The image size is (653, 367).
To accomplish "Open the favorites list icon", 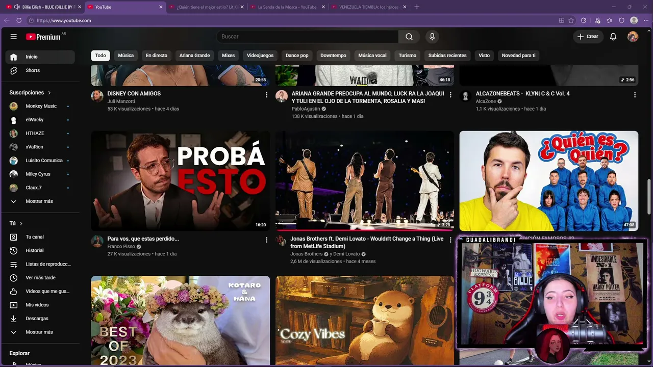I will pyautogui.click(x=610, y=20).
